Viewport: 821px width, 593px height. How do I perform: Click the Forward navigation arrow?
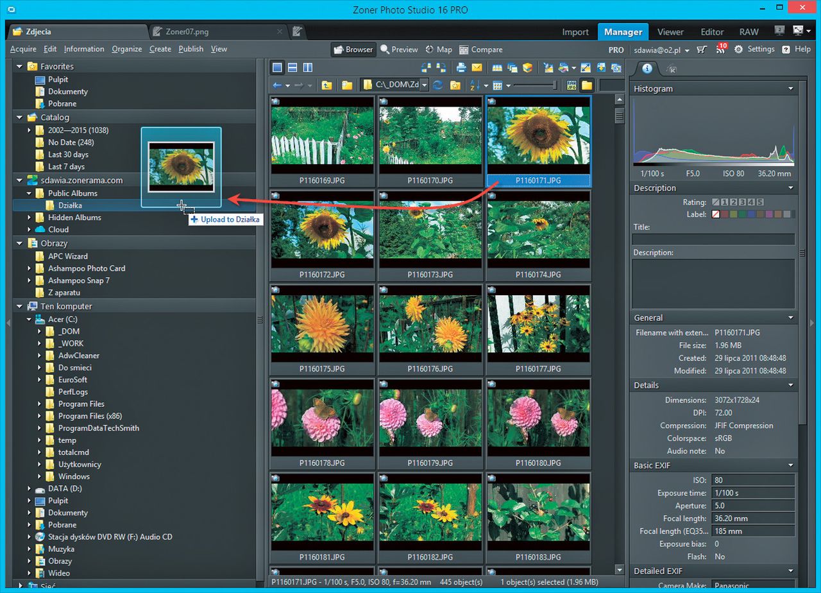(x=298, y=85)
